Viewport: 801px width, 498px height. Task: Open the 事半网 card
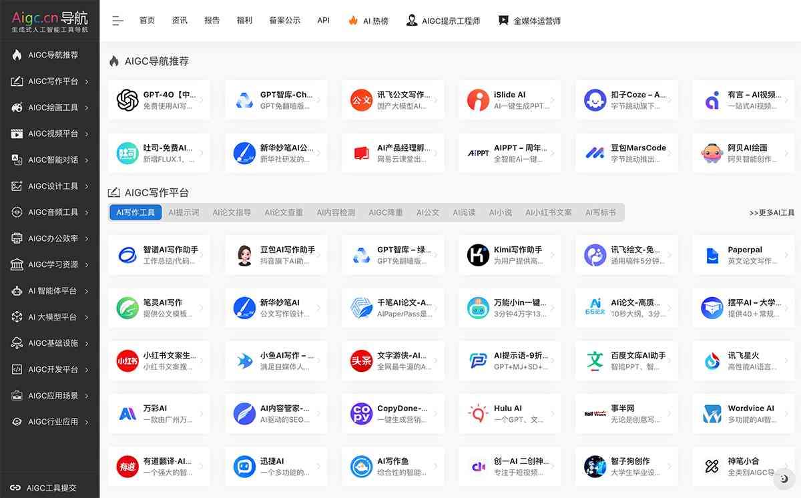[x=627, y=413]
